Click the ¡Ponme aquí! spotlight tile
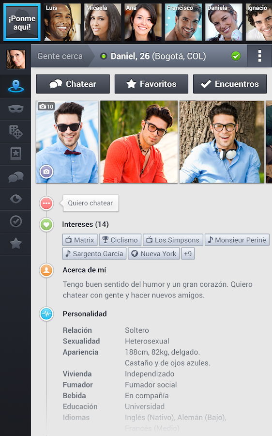 tap(22, 22)
